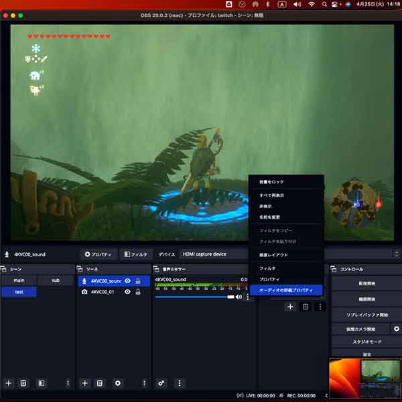Open audio mixer three-dot menu at bottom

pyautogui.click(x=180, y=383)
